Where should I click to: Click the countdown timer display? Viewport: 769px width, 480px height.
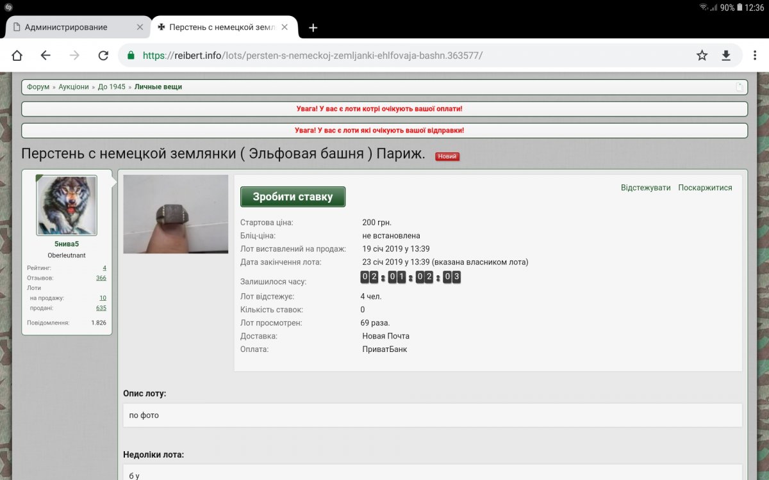pos(411,277)
